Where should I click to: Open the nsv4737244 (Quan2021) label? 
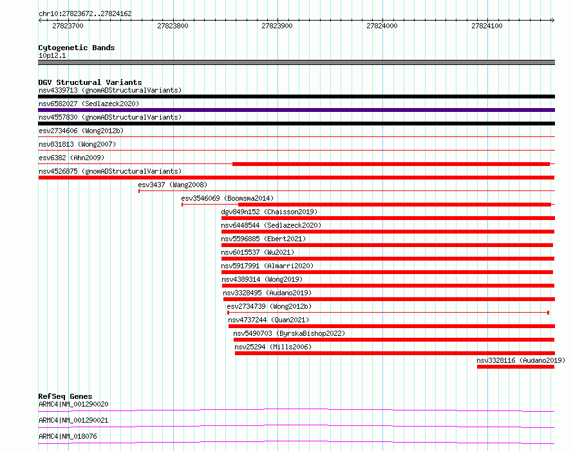pyautogui.click(x=268, y=320)
